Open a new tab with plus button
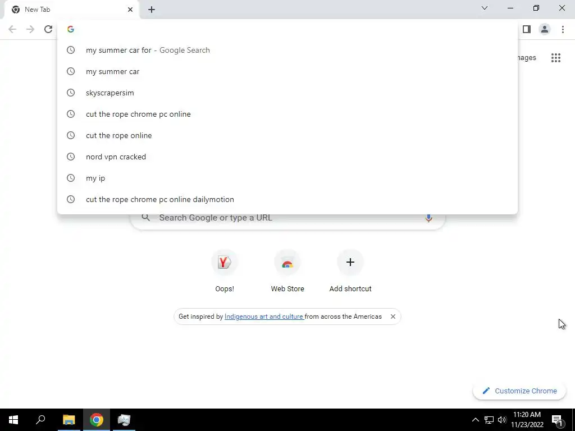Screen dimensions: 575x431 [152, 10]
